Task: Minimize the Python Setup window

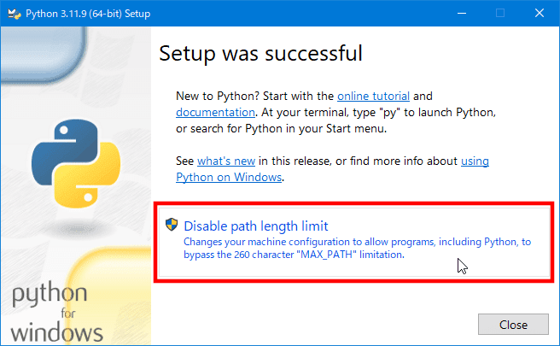Action: 462,13
